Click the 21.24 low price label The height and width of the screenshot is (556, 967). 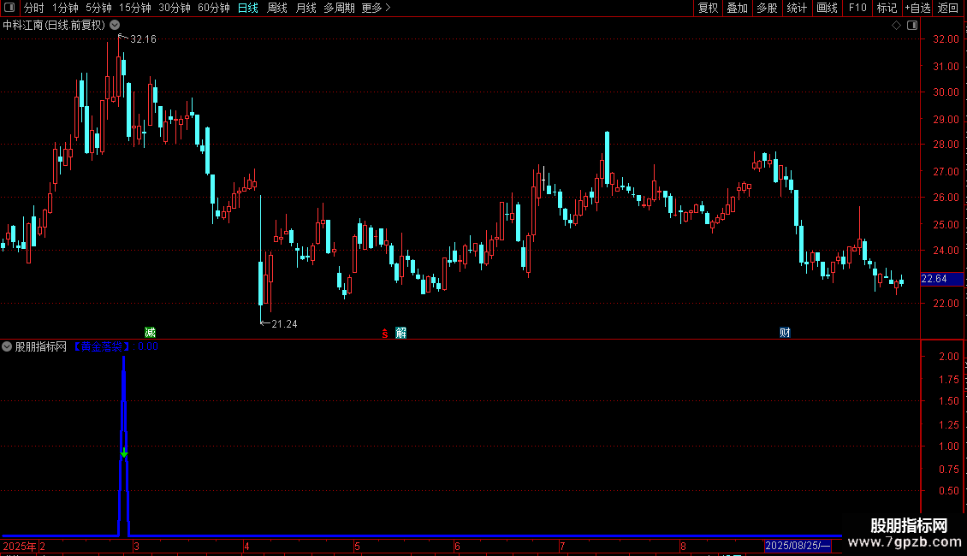(x=284, y=324)
